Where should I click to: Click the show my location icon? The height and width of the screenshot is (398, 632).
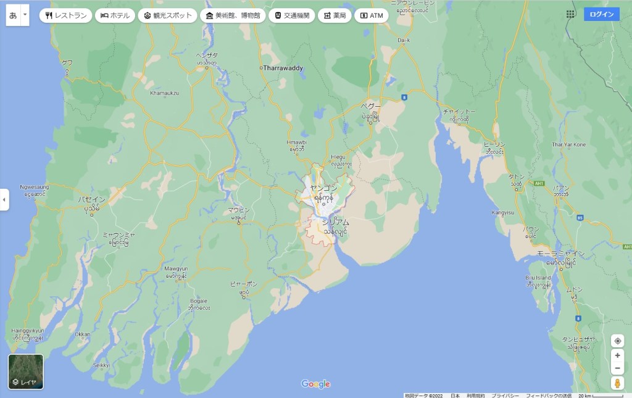point(617,341)
